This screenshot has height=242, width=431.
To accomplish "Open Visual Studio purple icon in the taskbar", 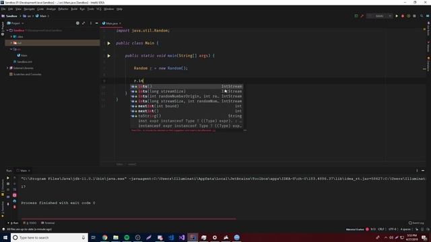I will [x=182, y=237].
